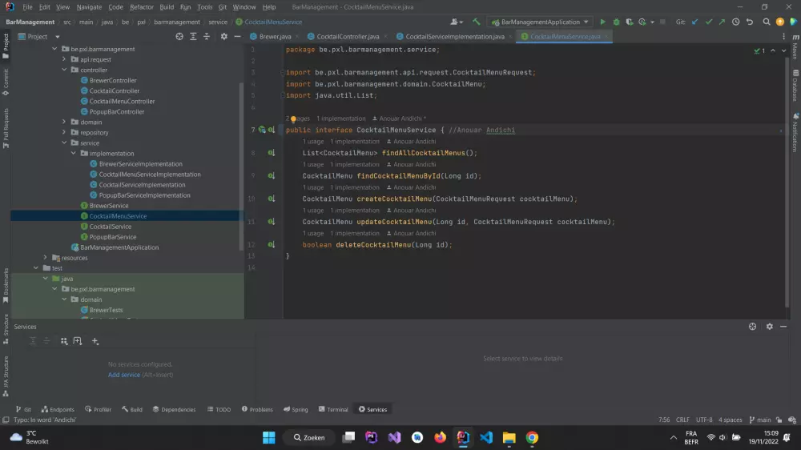Toggle the Problems tool window
Image resolution: width=801 pixels, height=450 pixels.
(x=257, y=409)
